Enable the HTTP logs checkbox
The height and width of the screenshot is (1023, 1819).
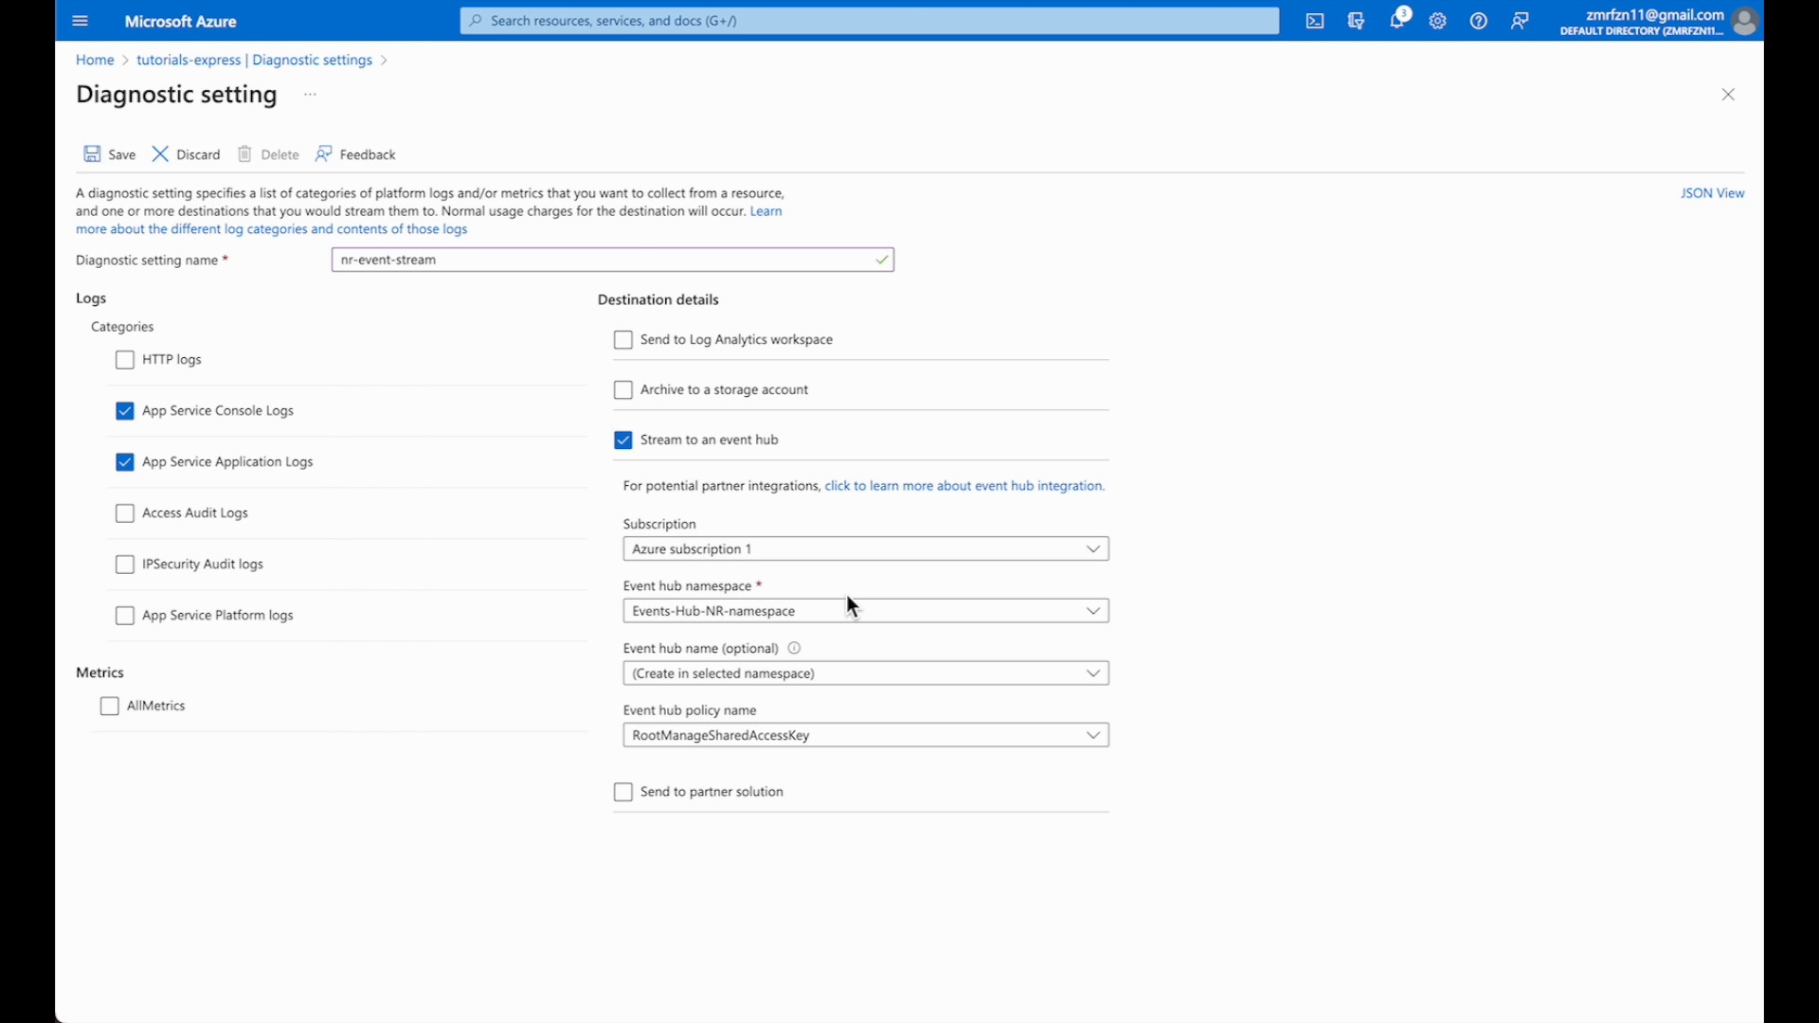click(125, 360)
